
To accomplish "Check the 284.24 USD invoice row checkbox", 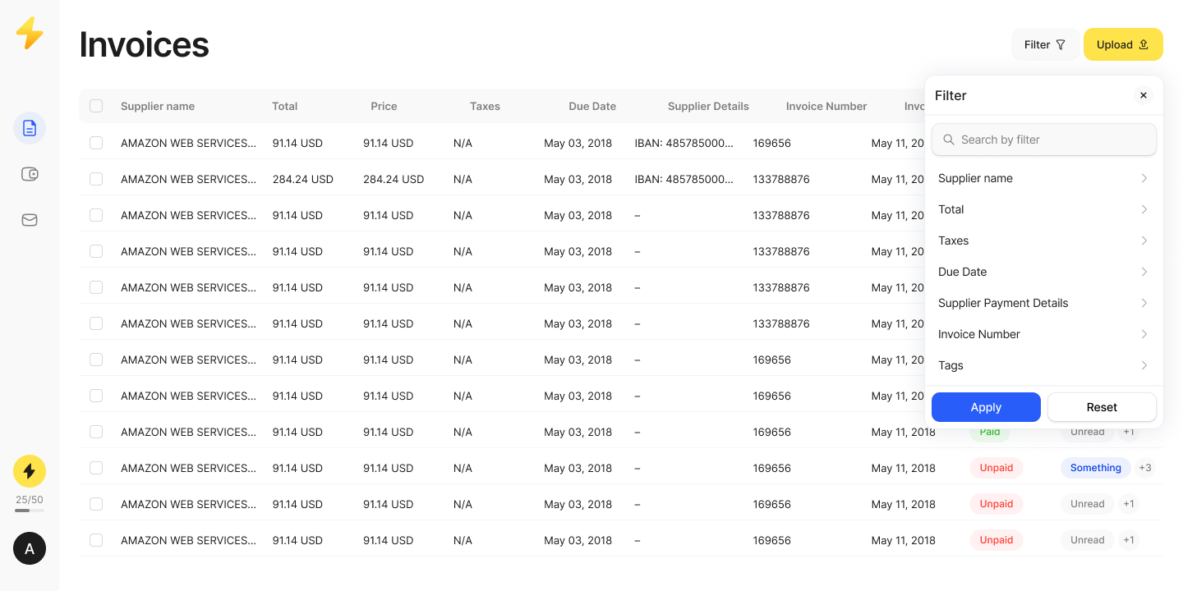I will click(x=96, y=179).
